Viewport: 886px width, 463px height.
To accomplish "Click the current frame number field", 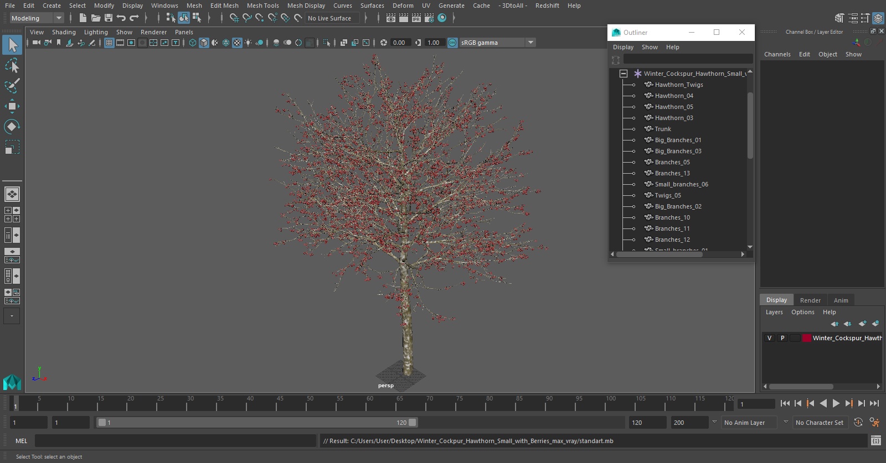I will tap(756, 404).
